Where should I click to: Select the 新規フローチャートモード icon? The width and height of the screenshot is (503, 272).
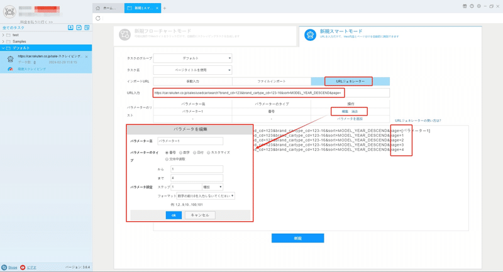pos(124,35)
